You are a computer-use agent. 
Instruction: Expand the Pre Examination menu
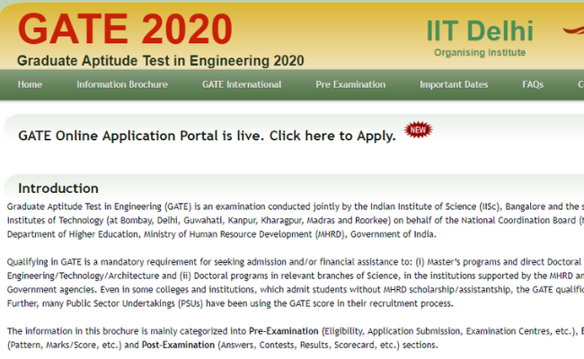click(x=350, y=84)
